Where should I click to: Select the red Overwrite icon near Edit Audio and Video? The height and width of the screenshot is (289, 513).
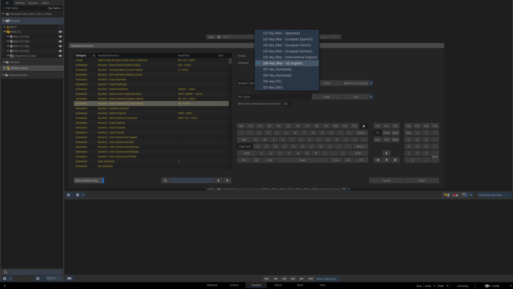455,195
